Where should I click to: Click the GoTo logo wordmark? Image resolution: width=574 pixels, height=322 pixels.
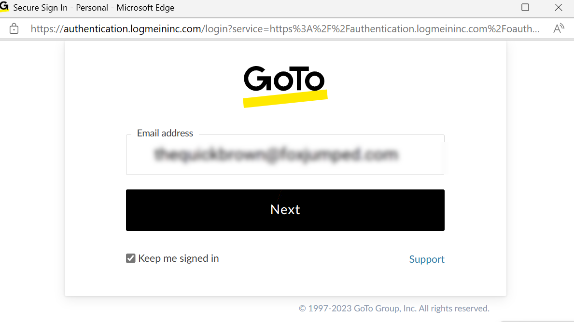point(284,79)
